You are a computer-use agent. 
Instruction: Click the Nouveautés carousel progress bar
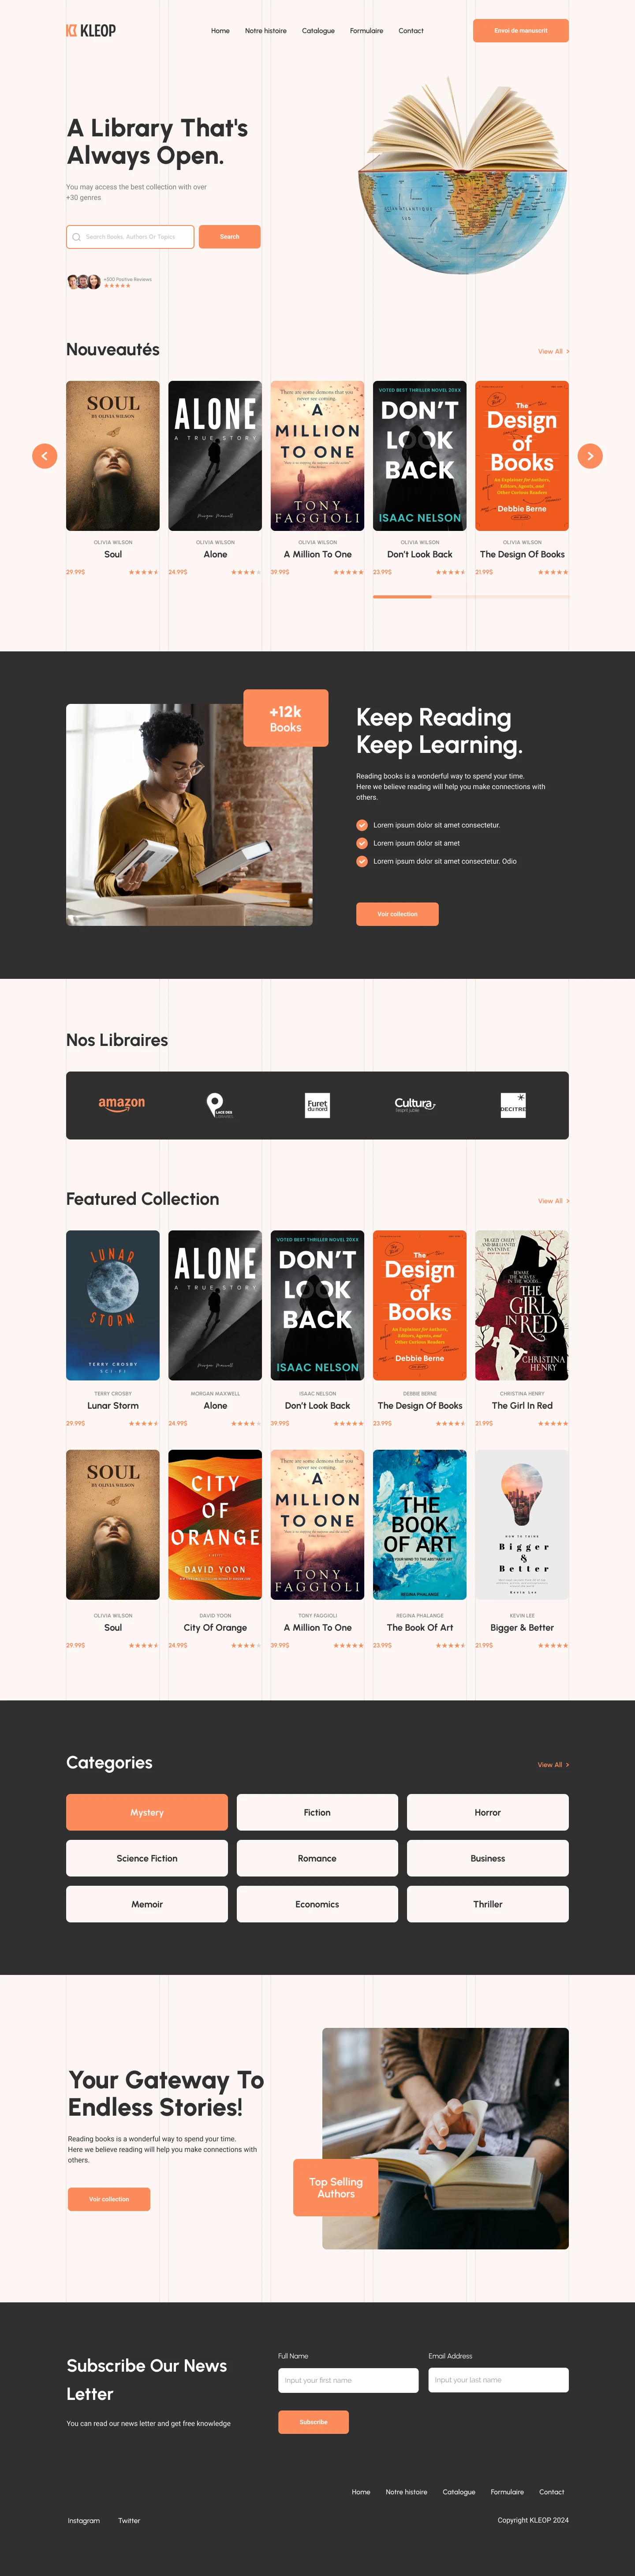[471, 597]
